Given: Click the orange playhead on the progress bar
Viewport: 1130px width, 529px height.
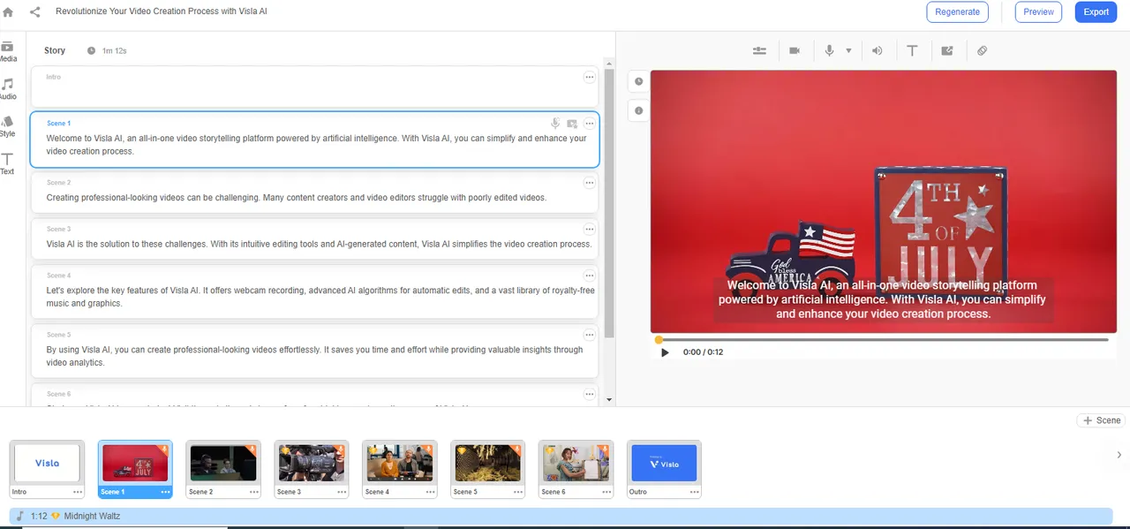Looking at the screenshot, I should (x=659, y=340).
